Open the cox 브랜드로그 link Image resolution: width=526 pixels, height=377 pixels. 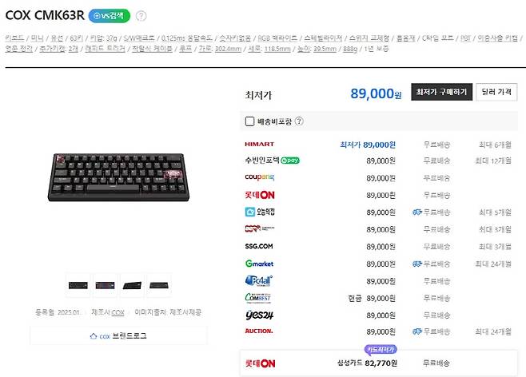click(x=118, y=335)
